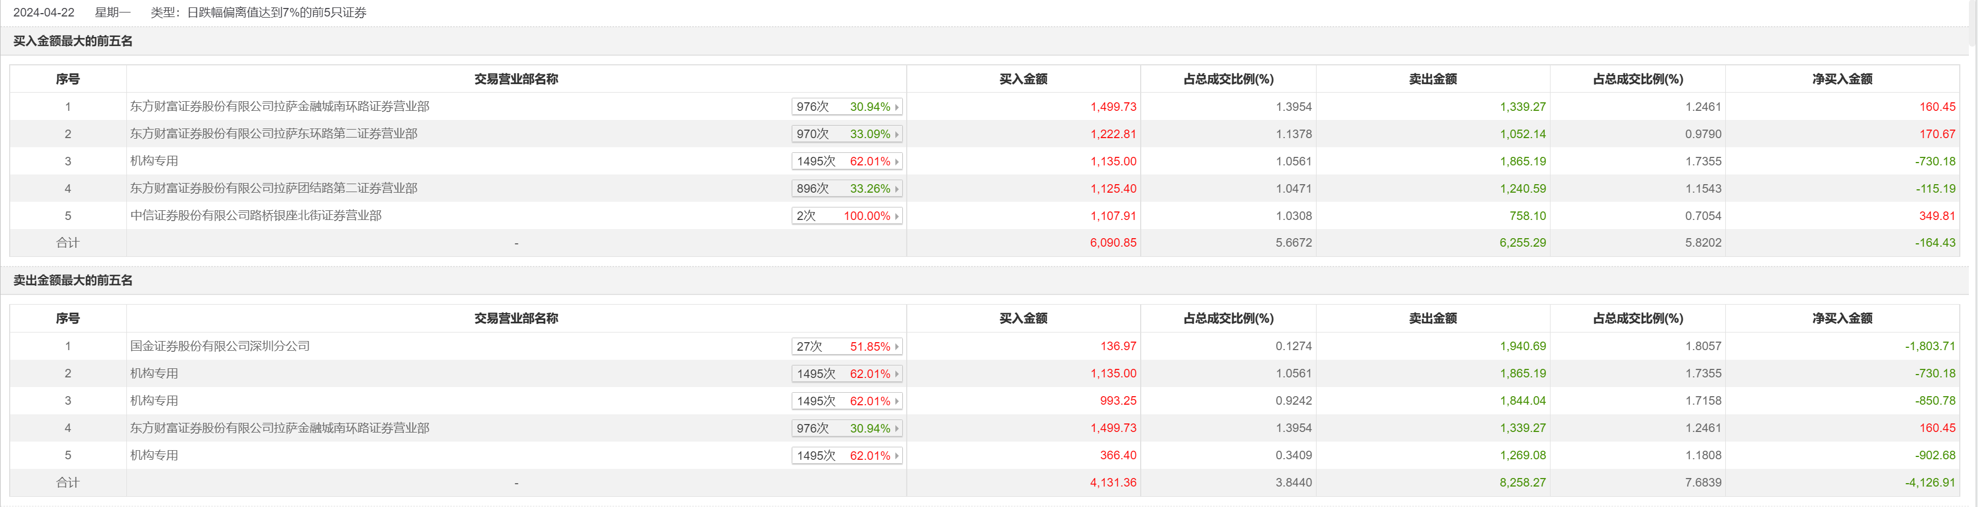Expand the 896次 33.26% stats badge
This screenshot has width=1978, height=507.
pyautogui.click(x=845, y=189)
